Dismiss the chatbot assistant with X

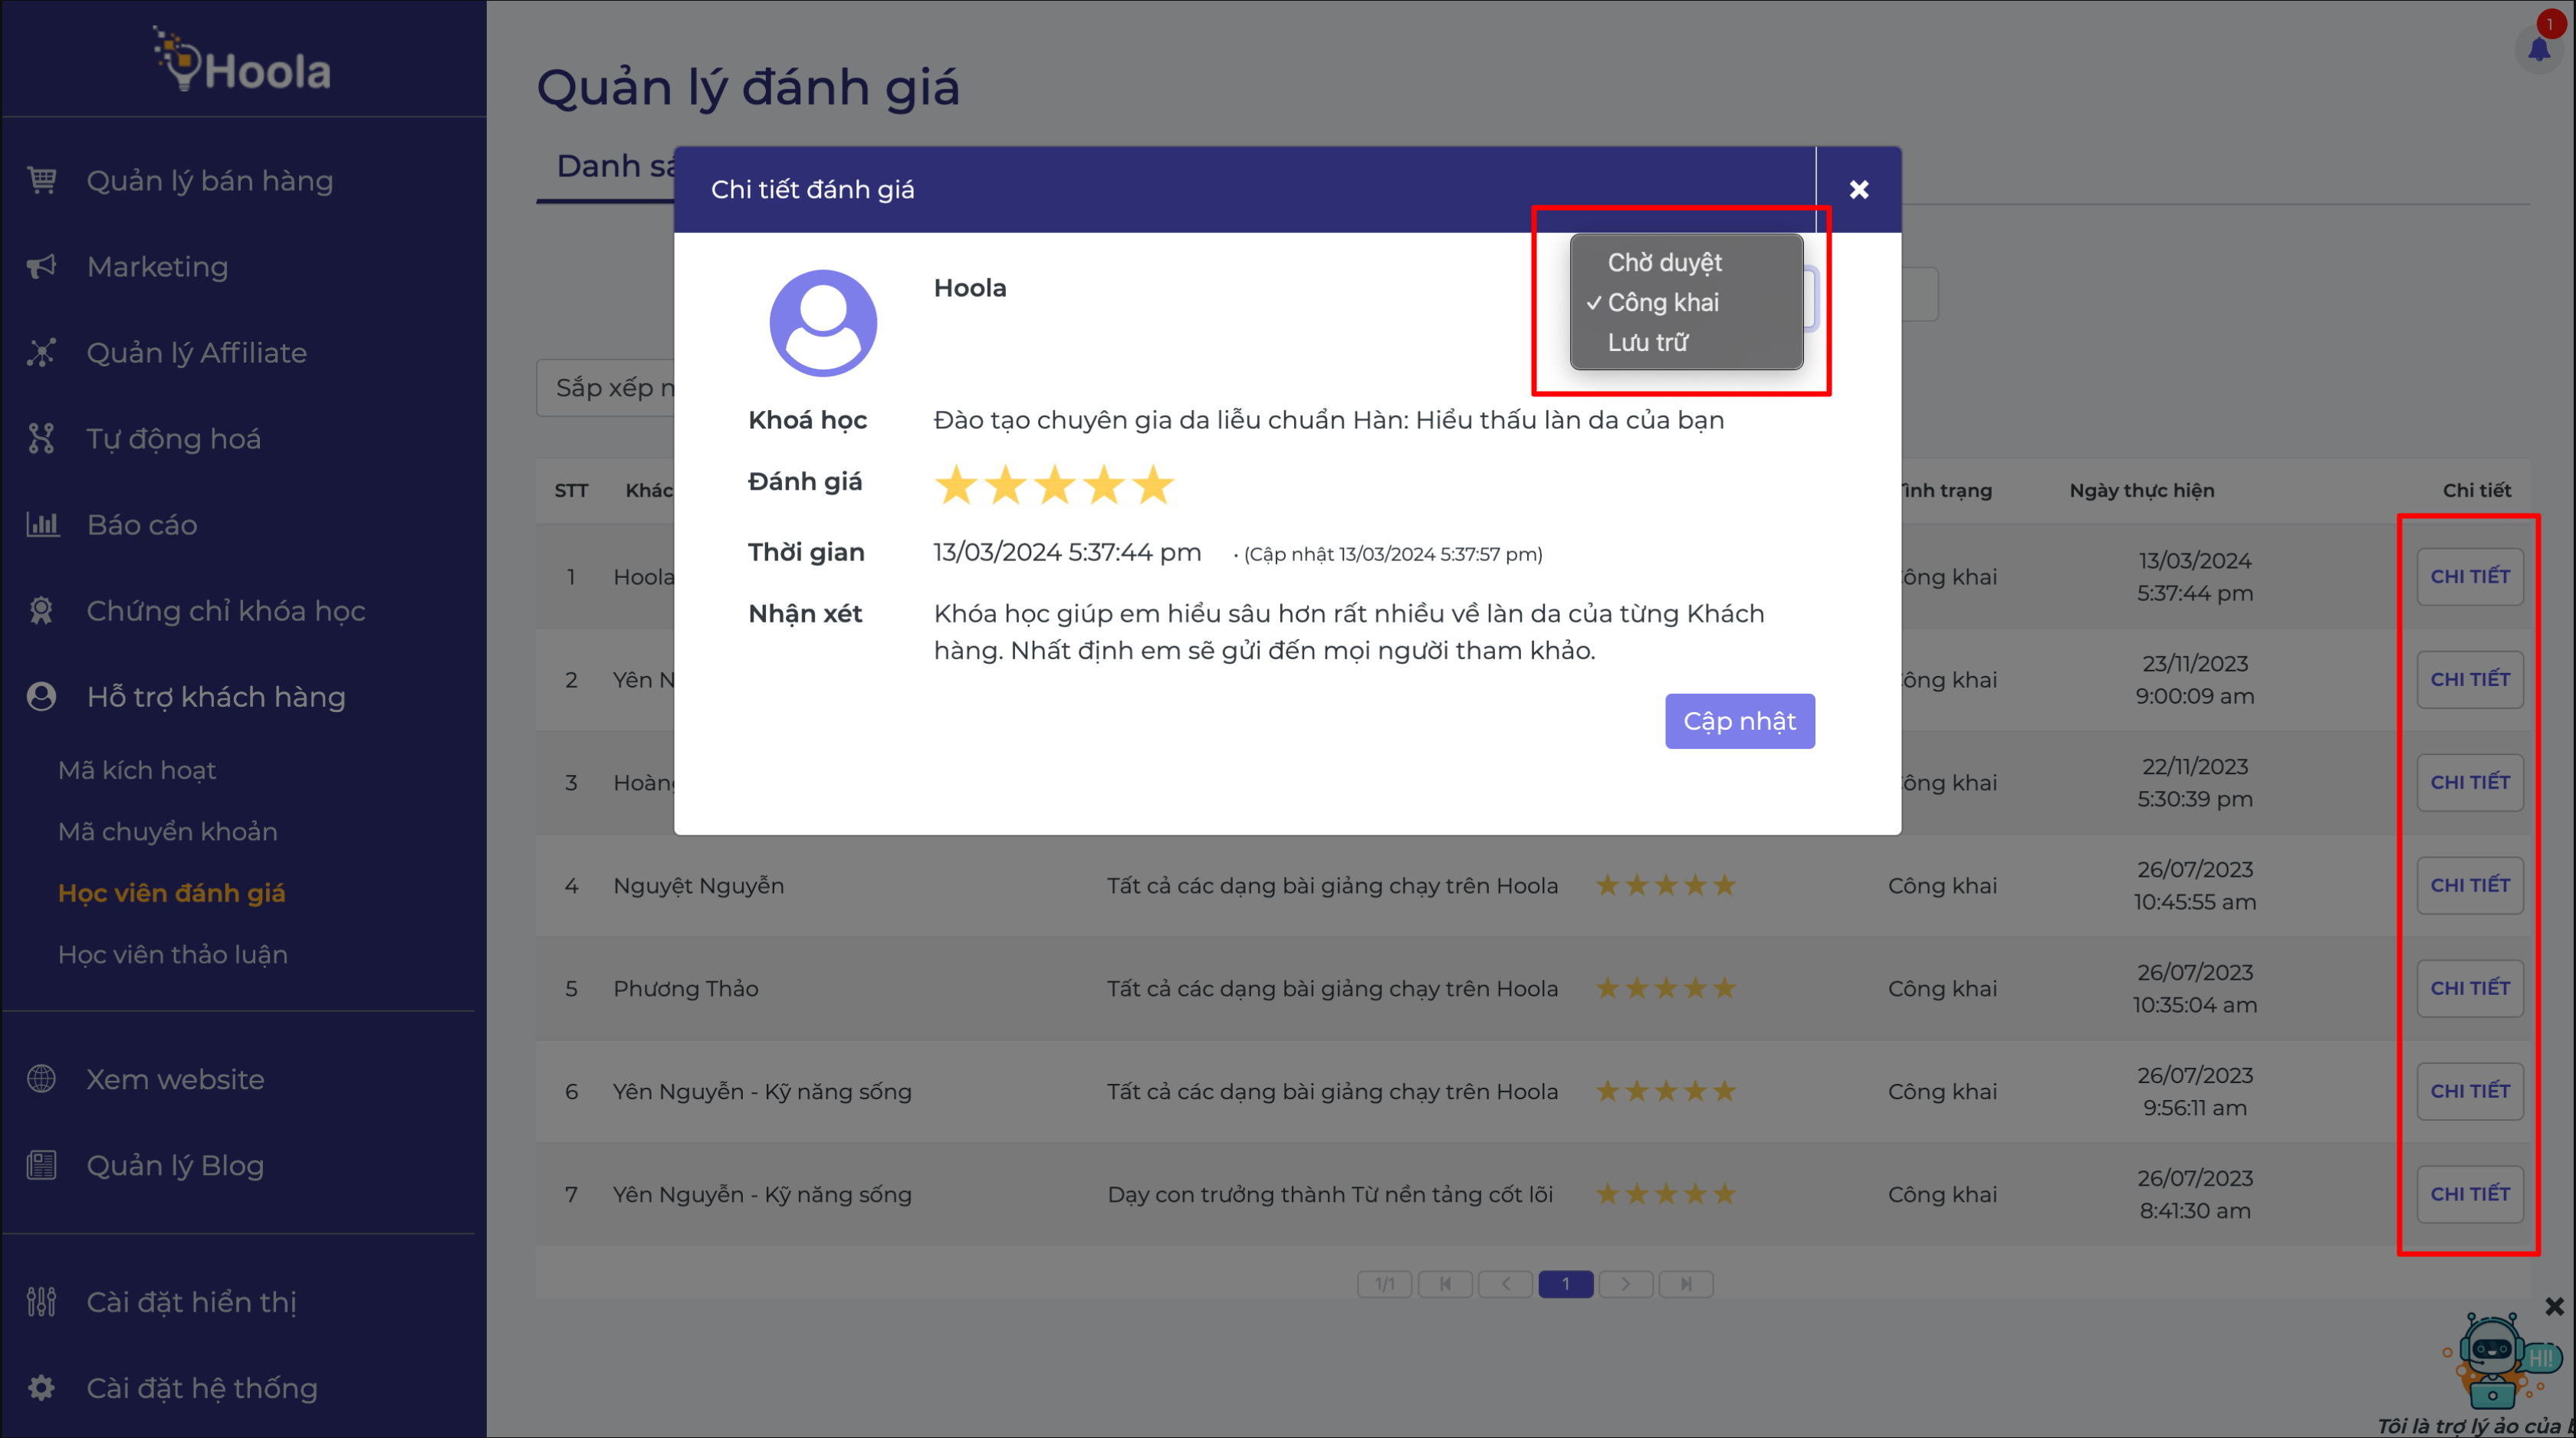click(x=2554, y=1306)
